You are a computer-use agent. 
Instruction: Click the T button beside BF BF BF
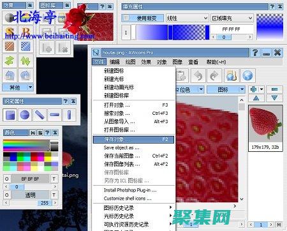(x=54, y=179)
